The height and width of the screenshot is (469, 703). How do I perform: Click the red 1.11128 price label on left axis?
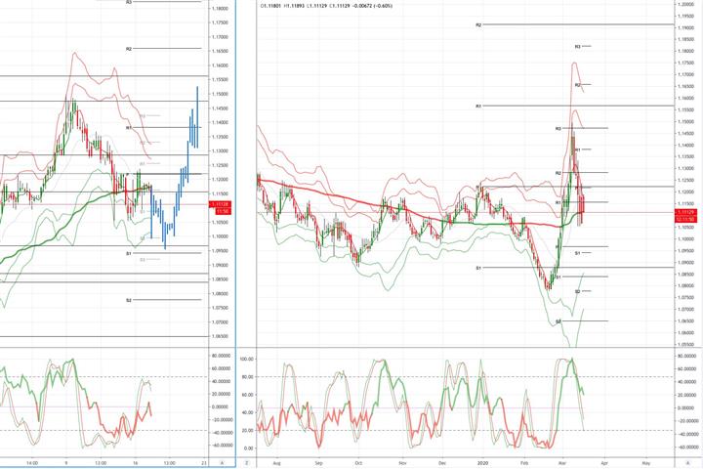click(220, 204)
